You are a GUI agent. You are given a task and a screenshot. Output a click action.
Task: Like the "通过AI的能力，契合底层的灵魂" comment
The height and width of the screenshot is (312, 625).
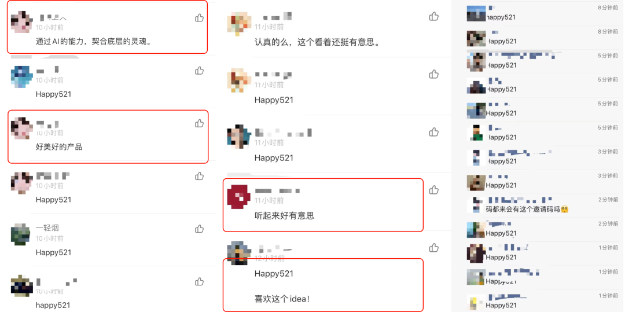199,18
